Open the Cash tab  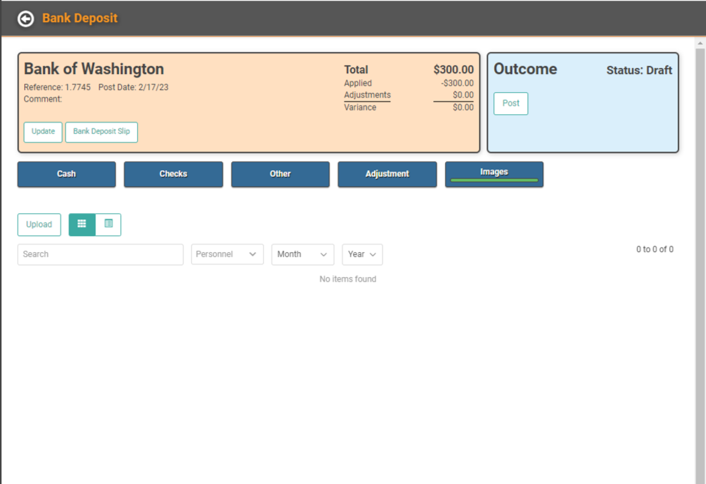point(67,174)
